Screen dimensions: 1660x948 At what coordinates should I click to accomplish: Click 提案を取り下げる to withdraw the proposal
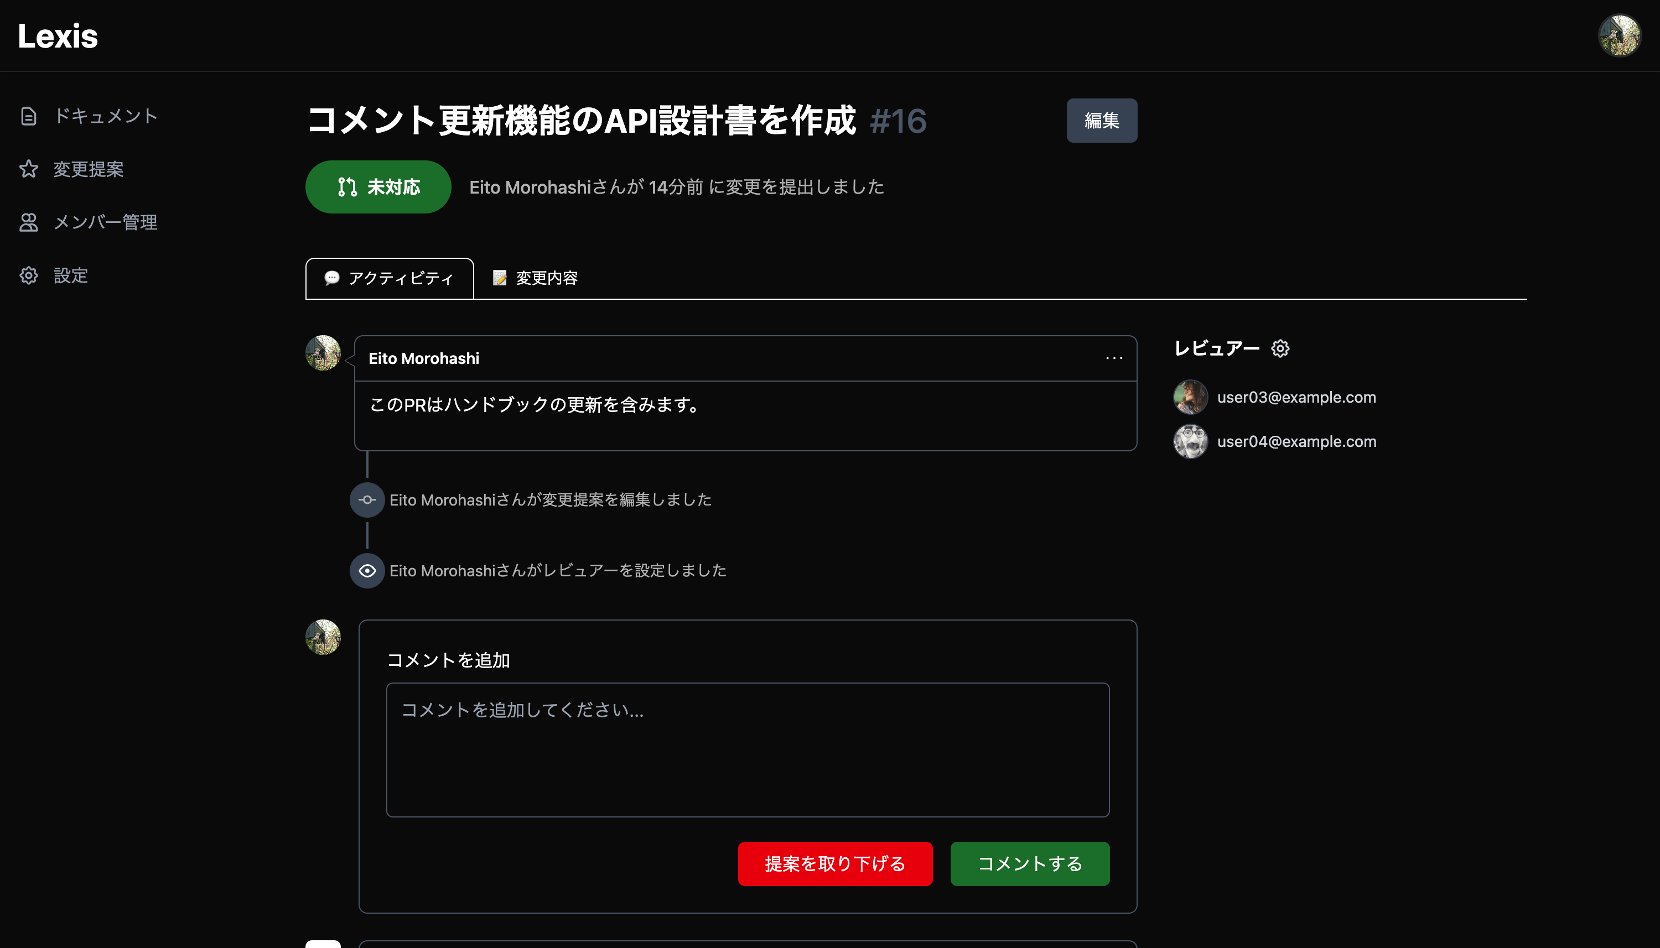coord(834,863)
